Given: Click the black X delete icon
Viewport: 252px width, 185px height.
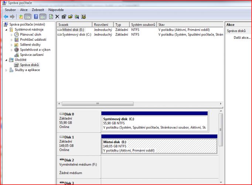Looking at the screenshot, I should coord(57,17).
